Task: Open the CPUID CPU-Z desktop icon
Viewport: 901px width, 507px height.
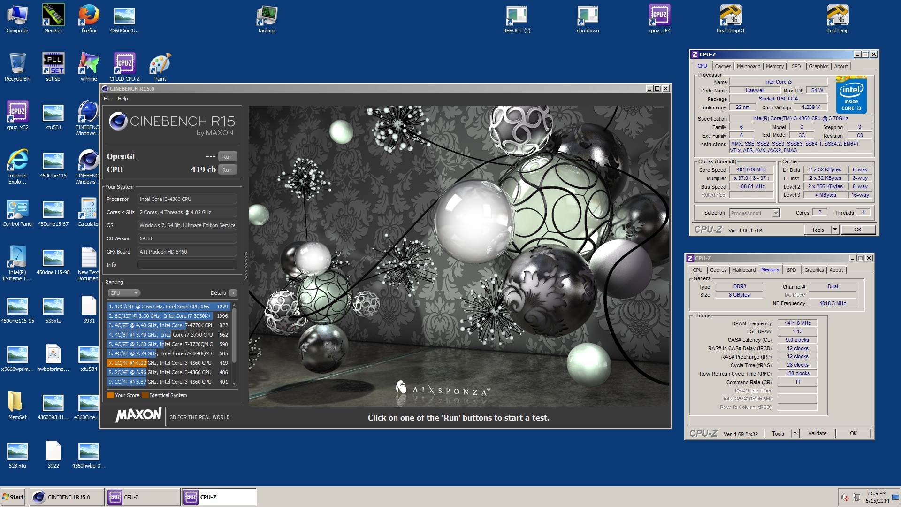Action: click(124, 67)
